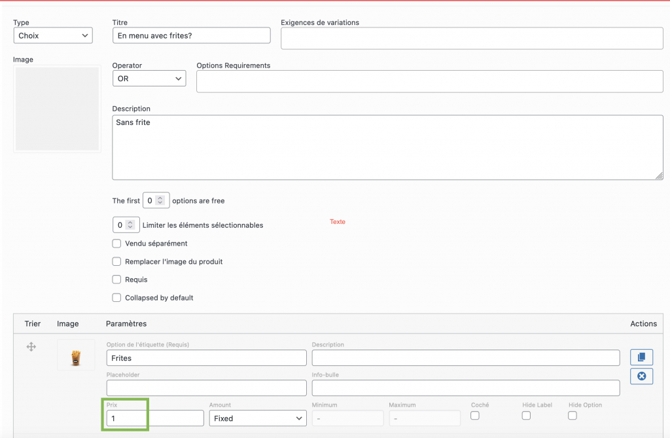Toggle Remplacer l'image du produit checkbox
Screen dimensions: 670x438
116,261
